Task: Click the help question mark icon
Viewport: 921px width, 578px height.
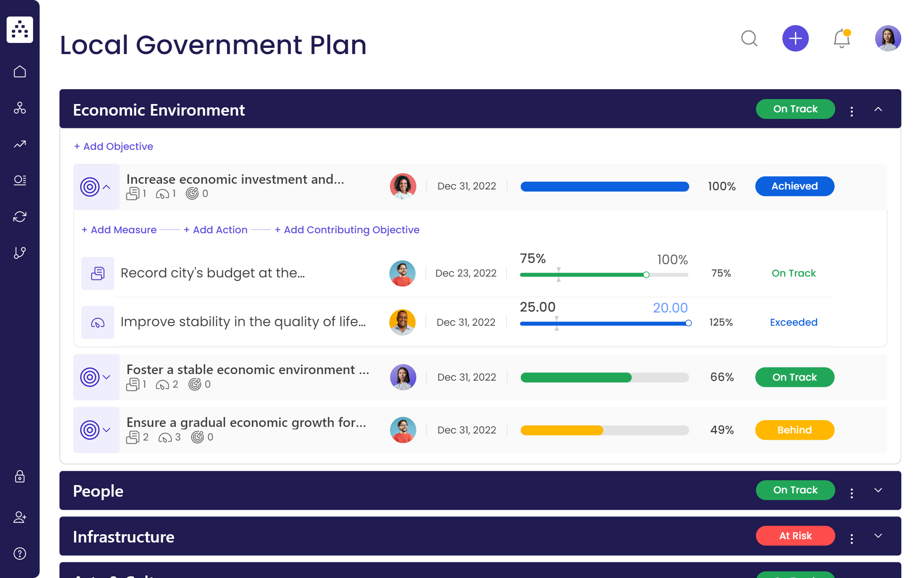Action: coord(20,553)
